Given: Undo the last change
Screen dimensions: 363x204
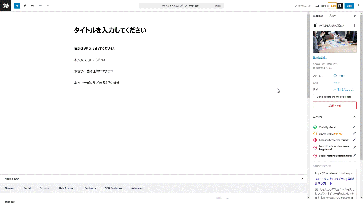Looking at the screenshot, I should (33, 6).
